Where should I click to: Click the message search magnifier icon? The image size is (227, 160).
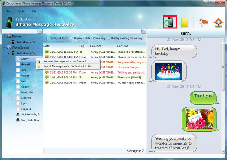click(x=144, y=31)
